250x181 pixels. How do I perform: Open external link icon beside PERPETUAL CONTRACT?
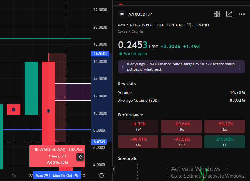tap(189, 25)
